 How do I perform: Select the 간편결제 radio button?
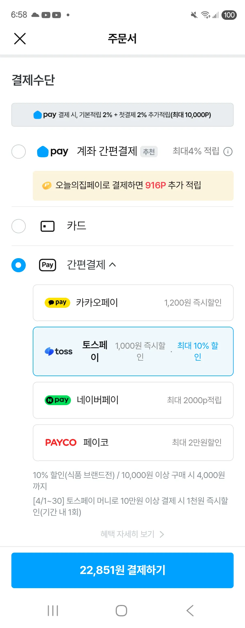click(19, 265)
